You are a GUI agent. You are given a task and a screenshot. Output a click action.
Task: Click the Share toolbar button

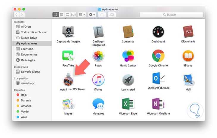(x=102, y=15)
